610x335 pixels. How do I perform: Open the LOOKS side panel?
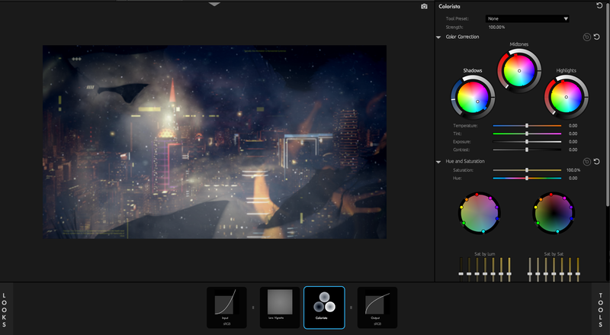tap(5, 309)
